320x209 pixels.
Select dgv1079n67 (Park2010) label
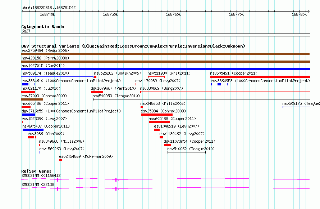click(x=113, y=88)
